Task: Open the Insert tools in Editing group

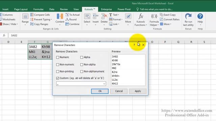Action: pos(96,19)
